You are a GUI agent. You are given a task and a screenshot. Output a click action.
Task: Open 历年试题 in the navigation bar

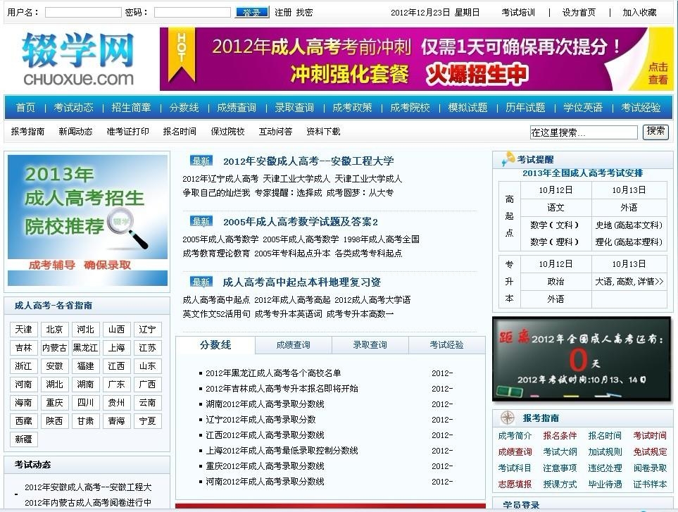[525, 108]
